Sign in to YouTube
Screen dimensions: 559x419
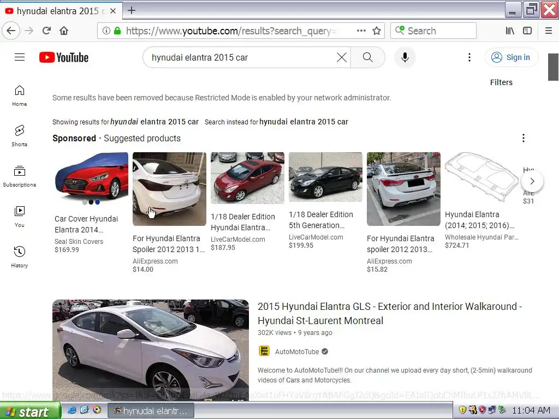click(511, 57)
